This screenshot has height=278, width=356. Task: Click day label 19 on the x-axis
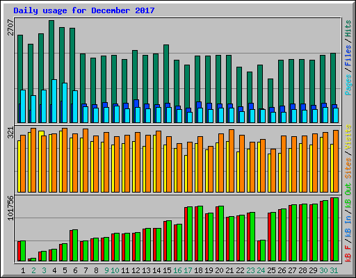coord(209,270)
